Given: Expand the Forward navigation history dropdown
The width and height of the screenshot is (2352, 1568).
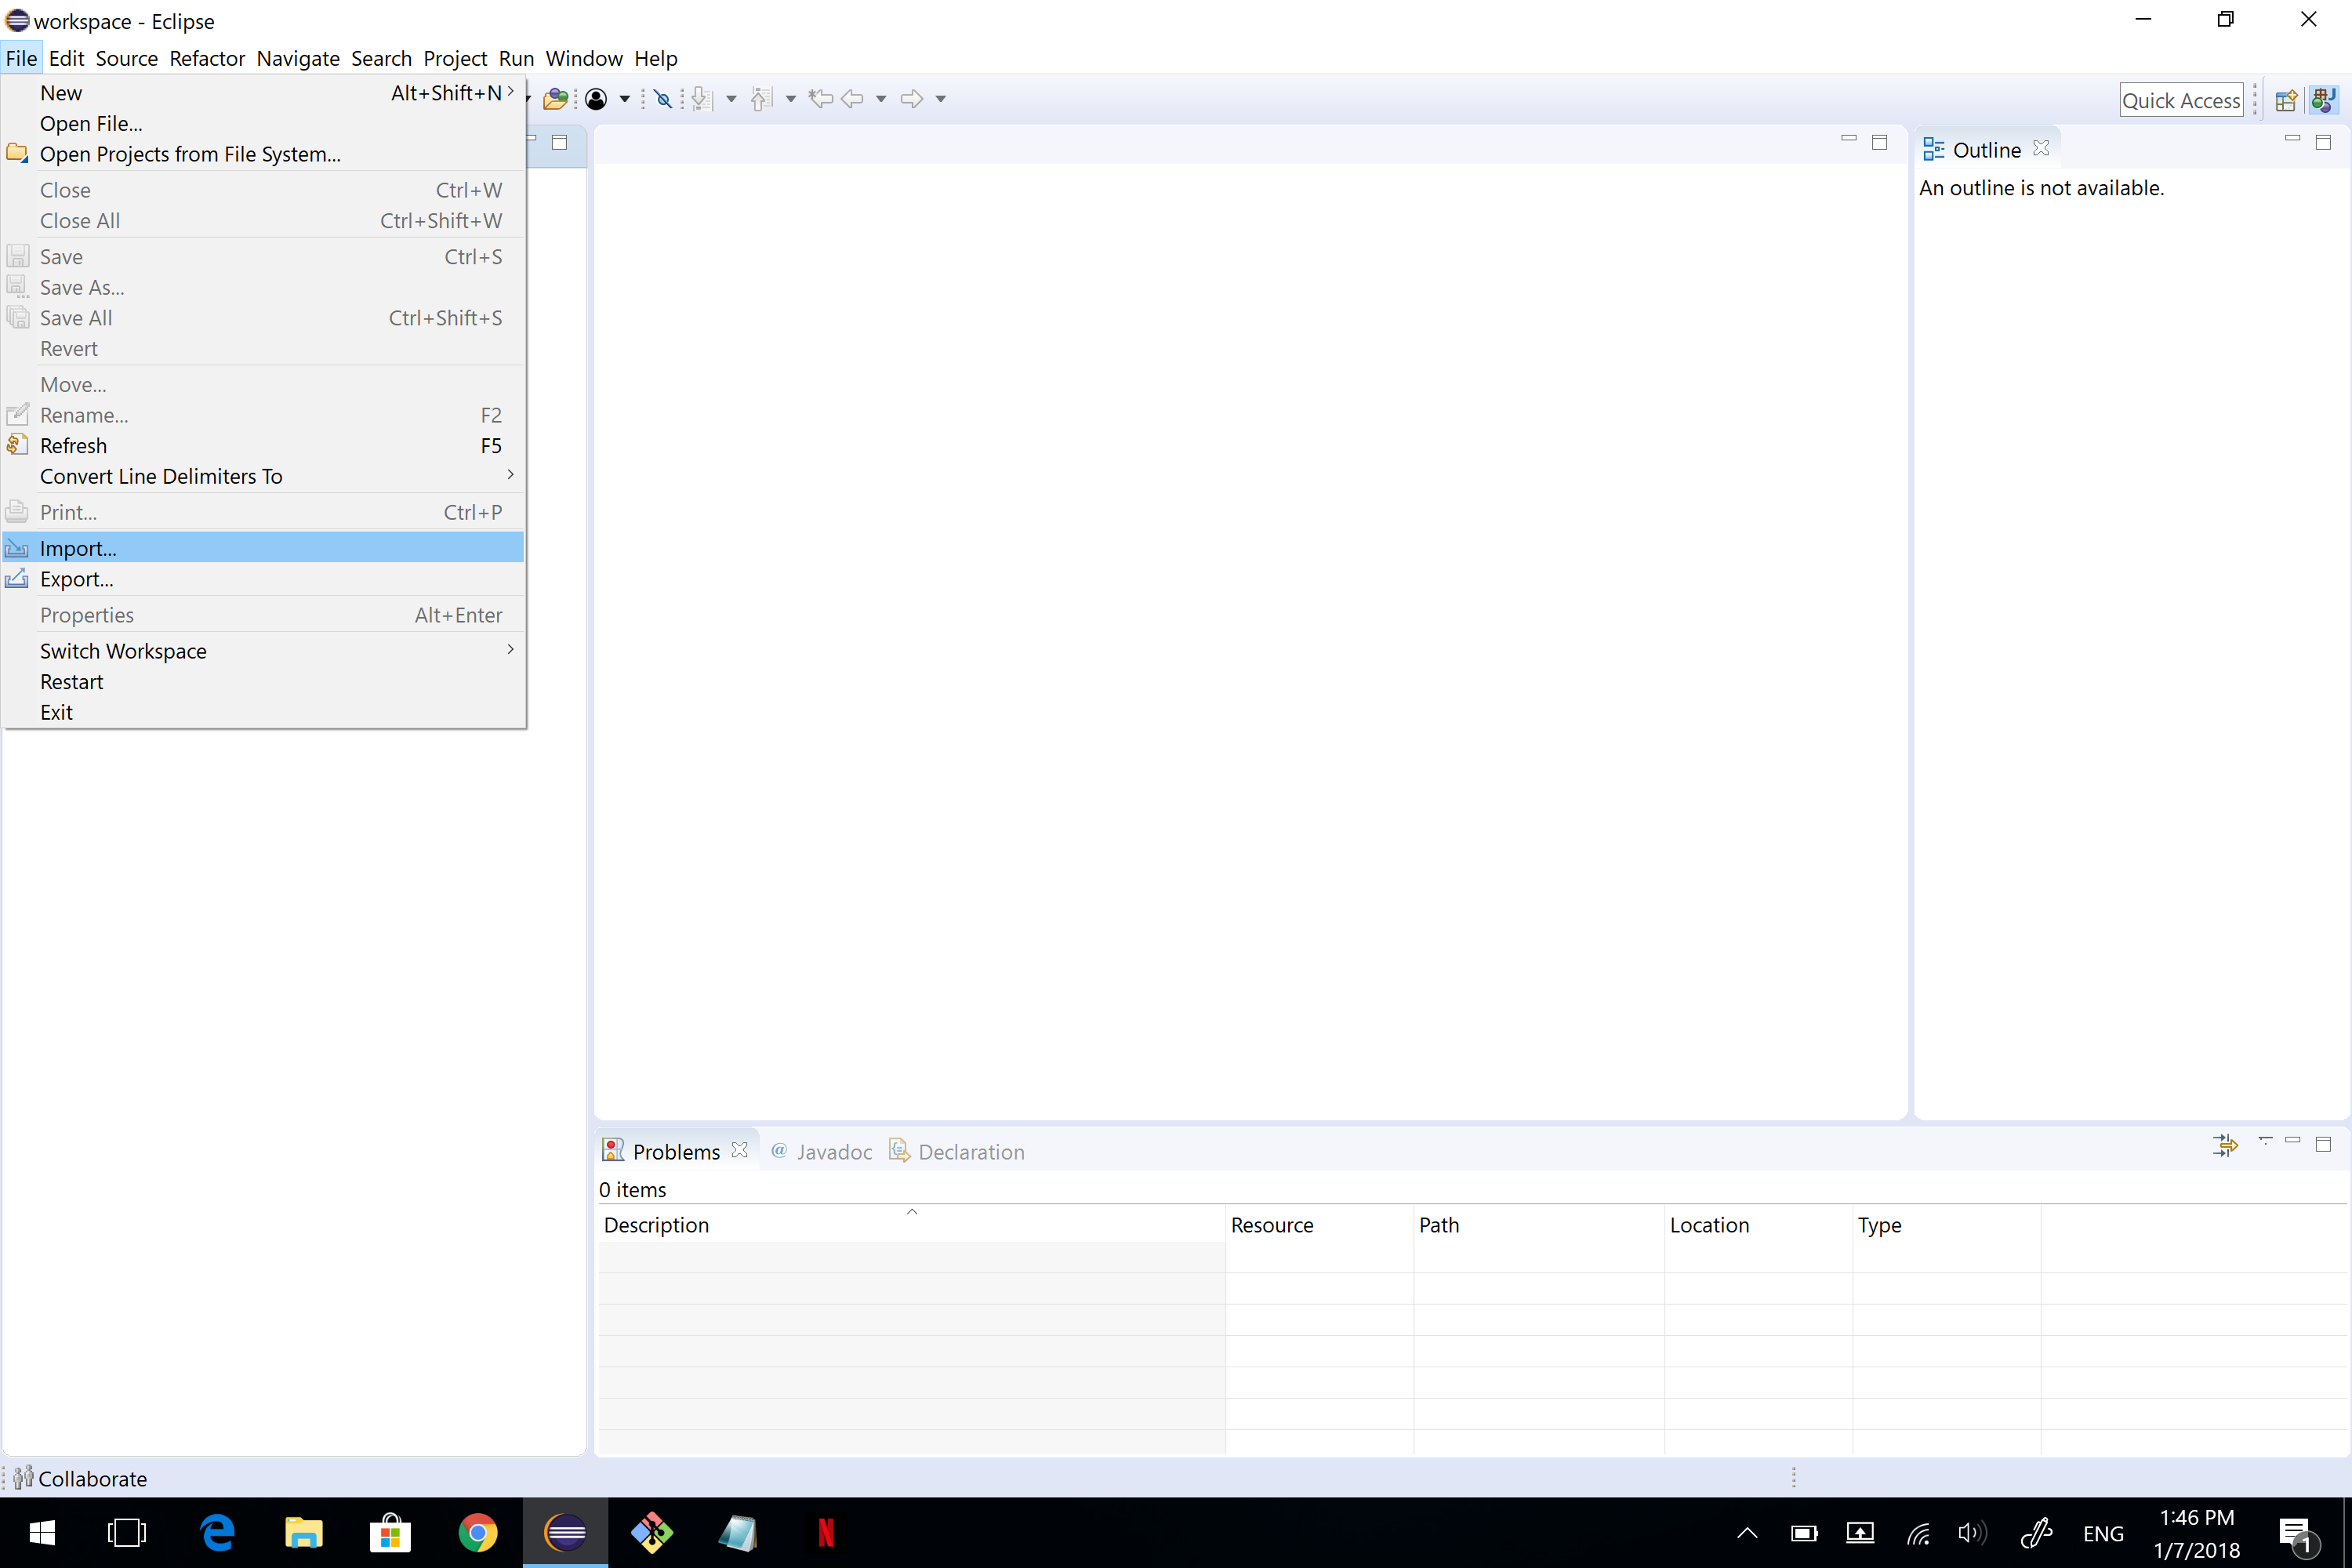Looking at the screenshot, I should [x=940, y=99].
